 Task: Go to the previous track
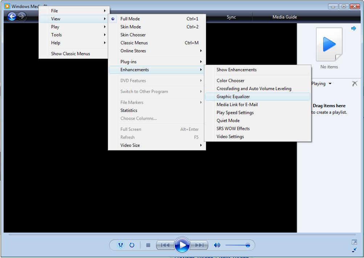(x=165, y=245)
